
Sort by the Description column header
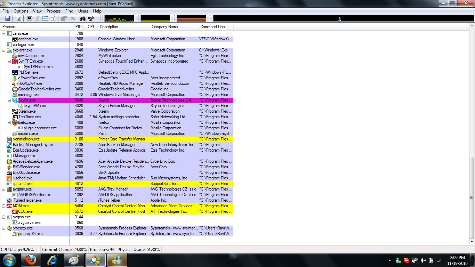coord(124,27)
